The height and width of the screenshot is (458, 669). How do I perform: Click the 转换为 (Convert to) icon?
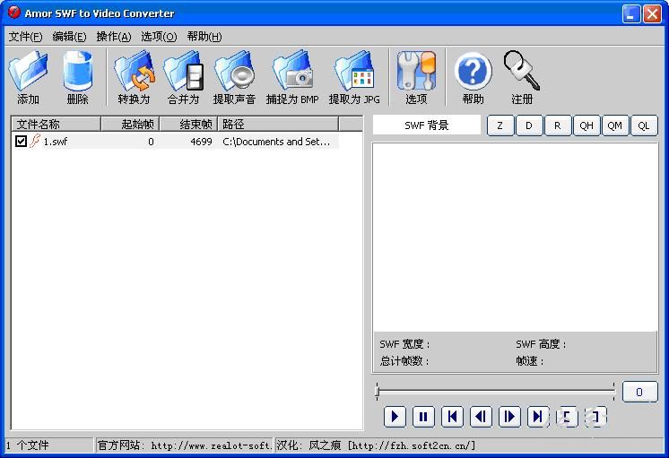point(135,71)
